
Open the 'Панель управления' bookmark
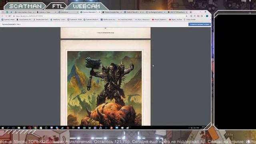click(159, 20)
